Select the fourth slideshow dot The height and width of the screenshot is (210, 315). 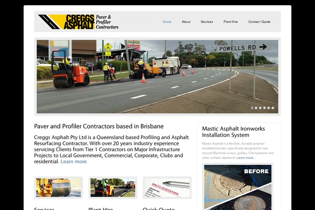pos(265,108)
